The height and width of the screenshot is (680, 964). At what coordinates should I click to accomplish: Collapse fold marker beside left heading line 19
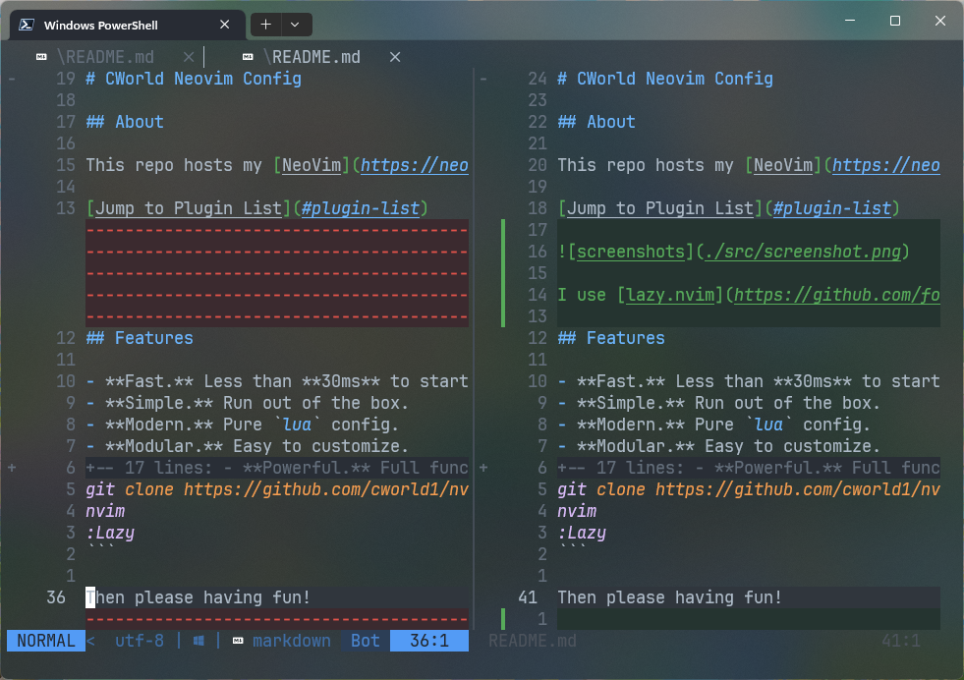click(12, 79)
